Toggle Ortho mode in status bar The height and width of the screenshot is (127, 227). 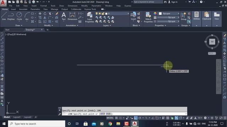pyautogui.click(x=135, y=118)
